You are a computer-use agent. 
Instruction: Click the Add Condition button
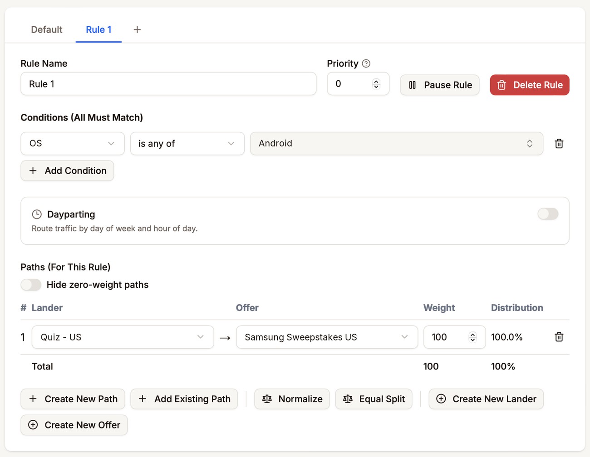tap(67, 170)
